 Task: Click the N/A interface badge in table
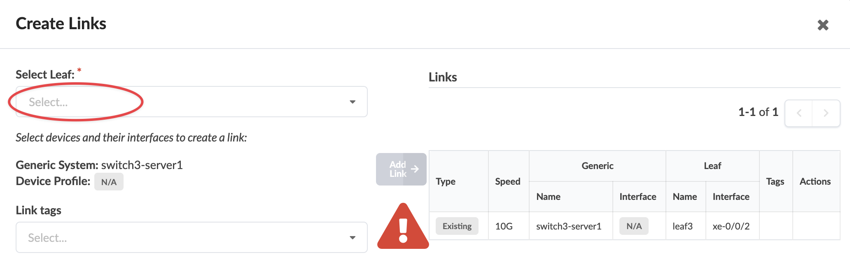pyautogui.click(x=634, y=226)
